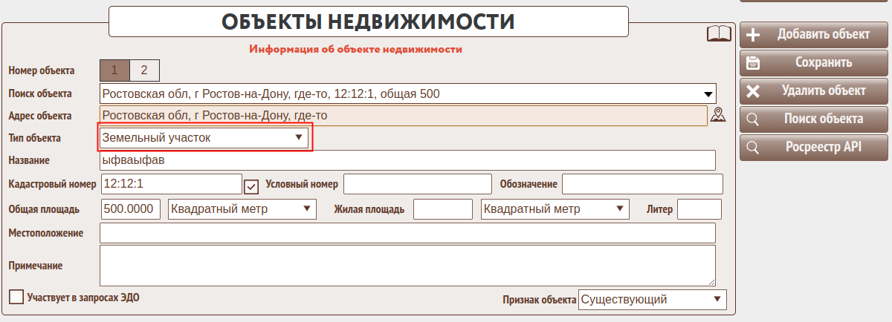The width and height of the screenshot is (892, 322).
Task: Open the Поиск объекта combo box
Action: 408,93
